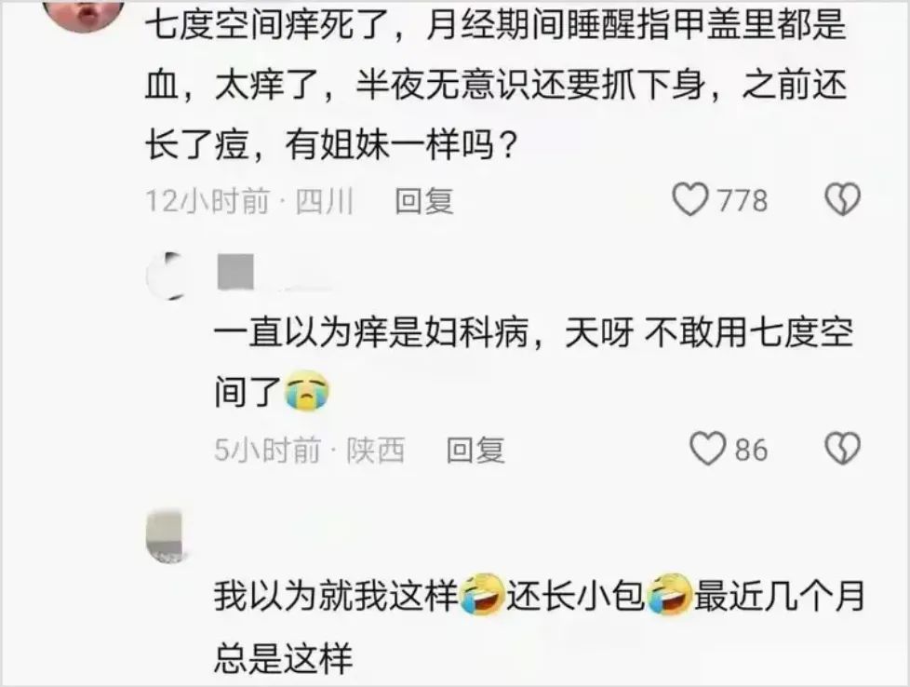Tap the 5小时前 · 陕西 timestamp
This screenshot has width=910, height=687.
point(309,450)
